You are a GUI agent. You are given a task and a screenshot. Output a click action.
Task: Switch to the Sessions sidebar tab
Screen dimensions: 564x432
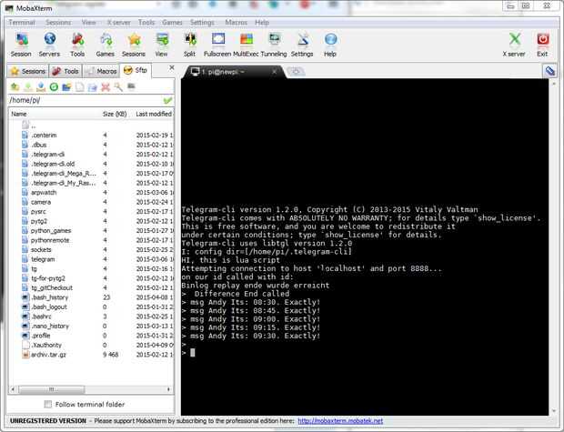[27, 71]
